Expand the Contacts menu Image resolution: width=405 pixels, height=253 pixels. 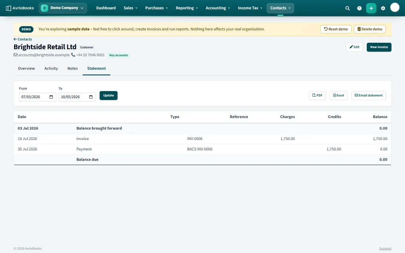[x=280, y=8]
